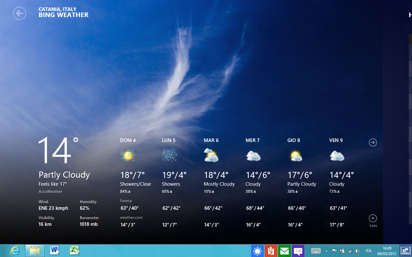Collapse forecast details with the Less arrow
Image resolution: width=412 pixels, height=257 pixels.
click(x=373, y=218)
